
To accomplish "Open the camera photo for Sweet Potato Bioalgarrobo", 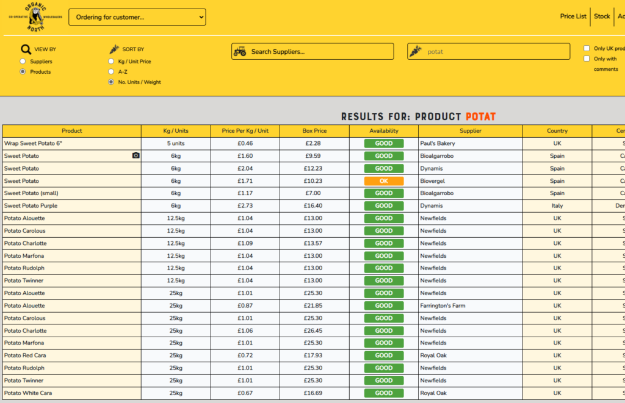I will point(136,155).
